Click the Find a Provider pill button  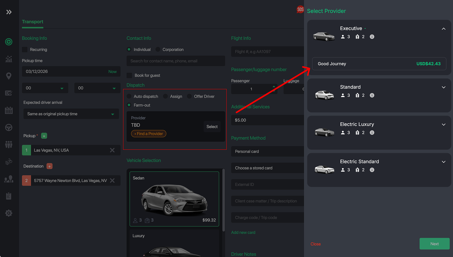point(149,134)
